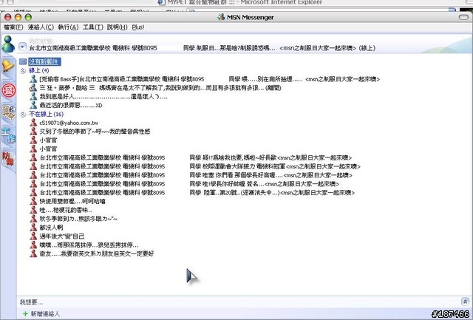Click the offline icon beside 快使用雙節棍....呵呵哈嘻
This screenshot has height=320, width=473.
coord(33,201)
